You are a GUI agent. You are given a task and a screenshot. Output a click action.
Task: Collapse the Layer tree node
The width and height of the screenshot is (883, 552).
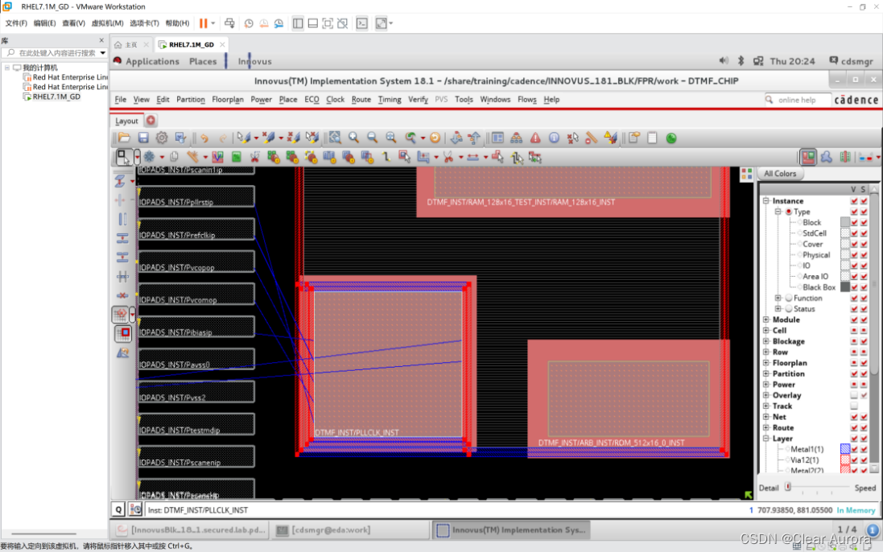765,439
